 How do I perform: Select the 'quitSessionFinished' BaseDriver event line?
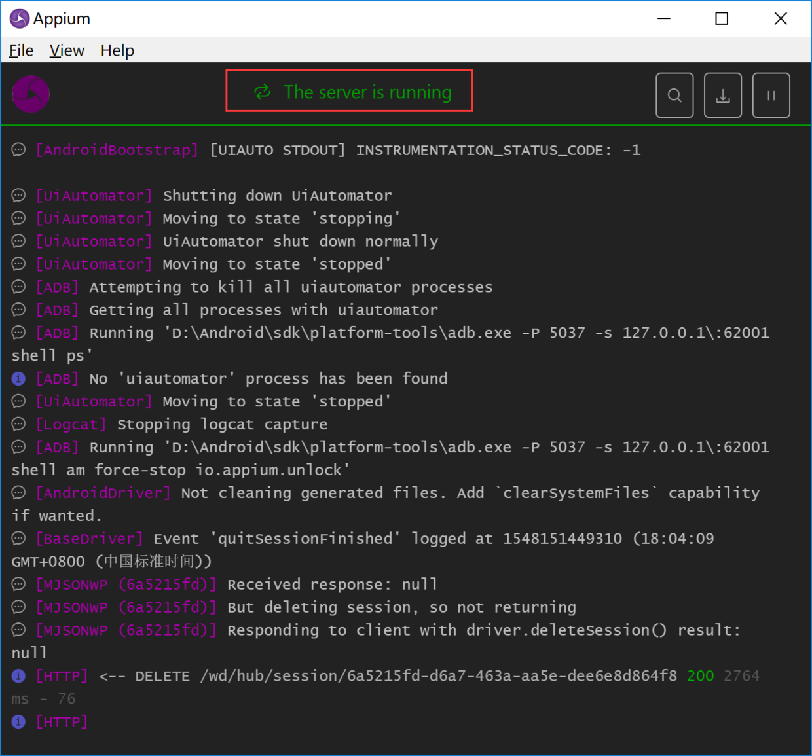click(x=363, y=550)
